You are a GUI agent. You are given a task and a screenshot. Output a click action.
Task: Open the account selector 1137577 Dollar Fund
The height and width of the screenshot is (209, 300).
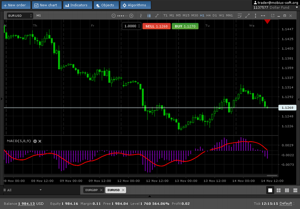pos(276,7)
